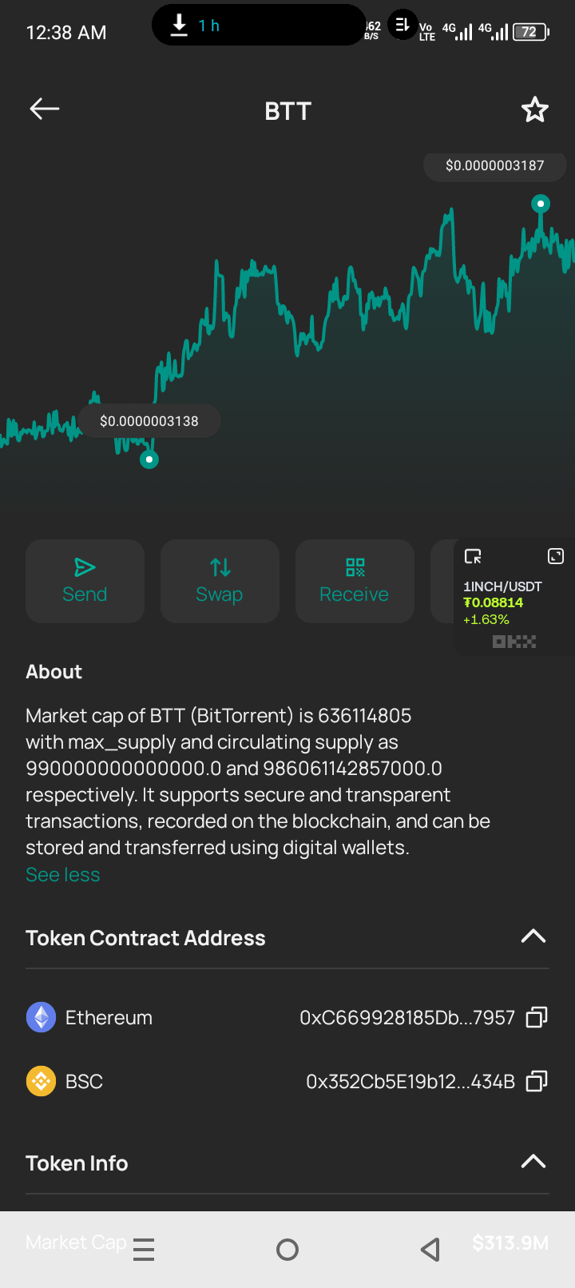Open the 1INCH/USDT floating ticker
This screenshot has width=575, height=1288.
point(503,603)
